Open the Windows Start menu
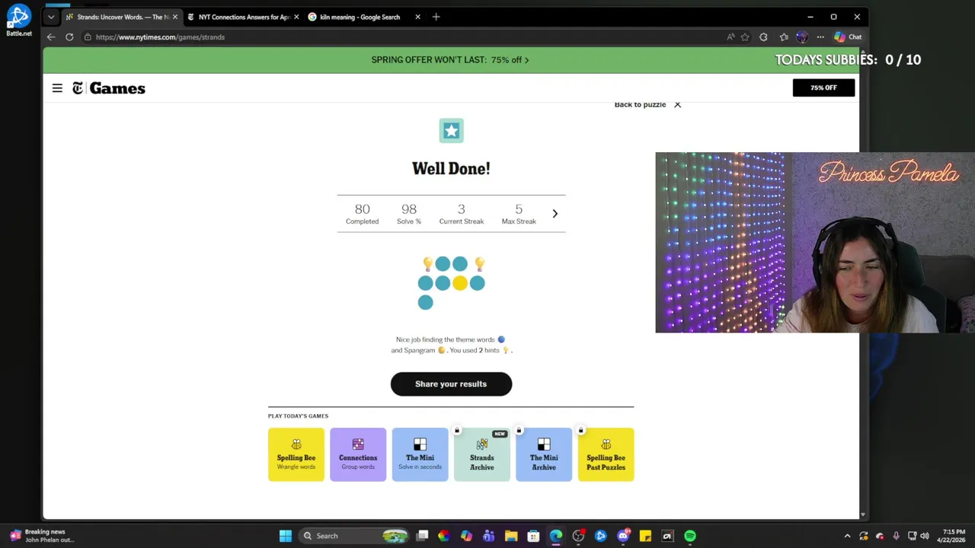 (x=285, y=536)
